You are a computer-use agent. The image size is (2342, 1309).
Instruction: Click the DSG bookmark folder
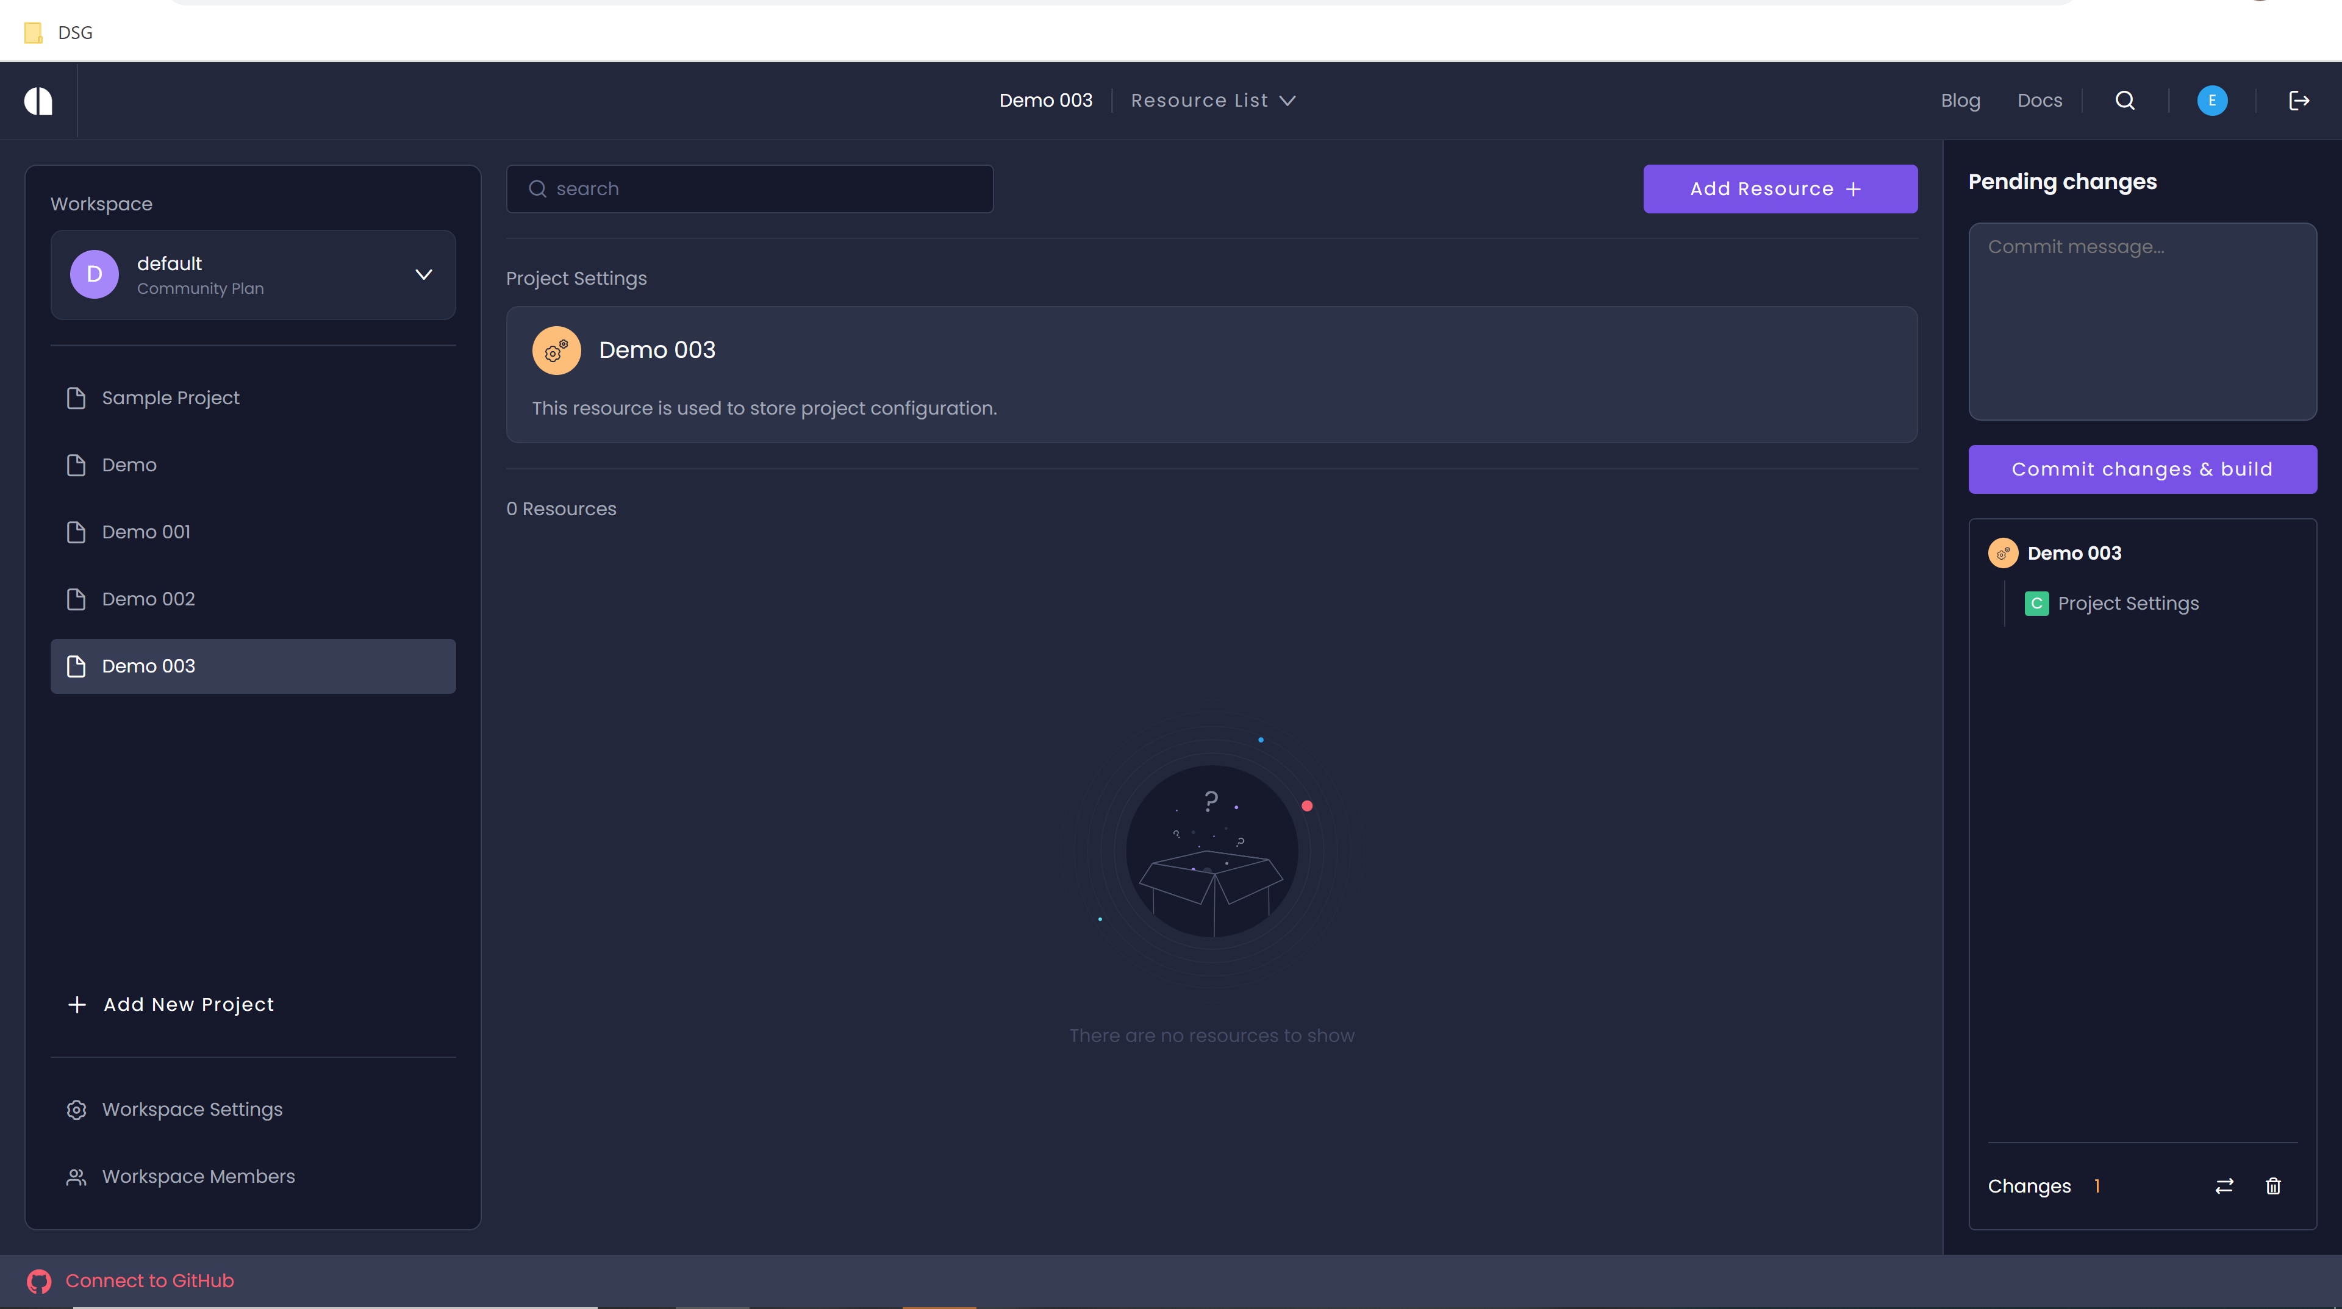tap(59, 33)
